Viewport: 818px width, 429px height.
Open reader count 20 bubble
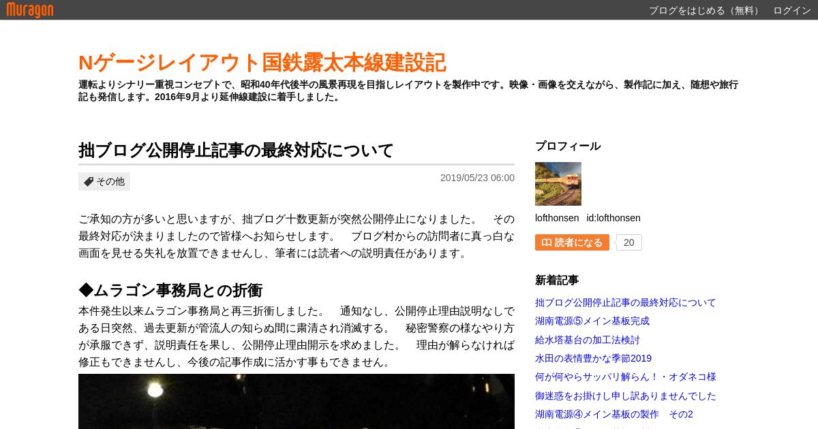[x=628, y=242]
